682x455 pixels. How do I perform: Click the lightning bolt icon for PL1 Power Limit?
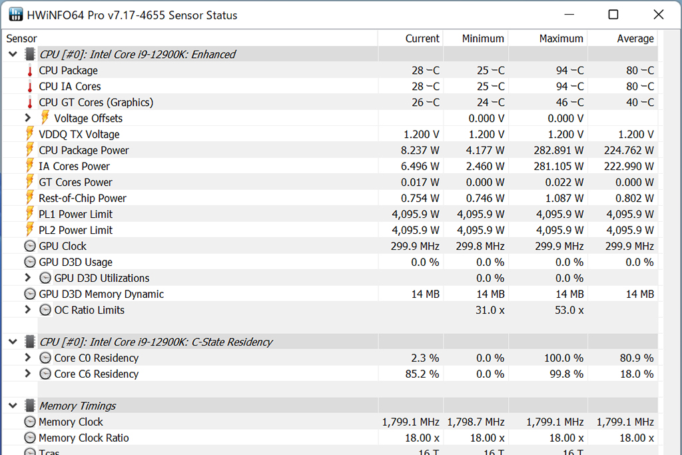30,215
